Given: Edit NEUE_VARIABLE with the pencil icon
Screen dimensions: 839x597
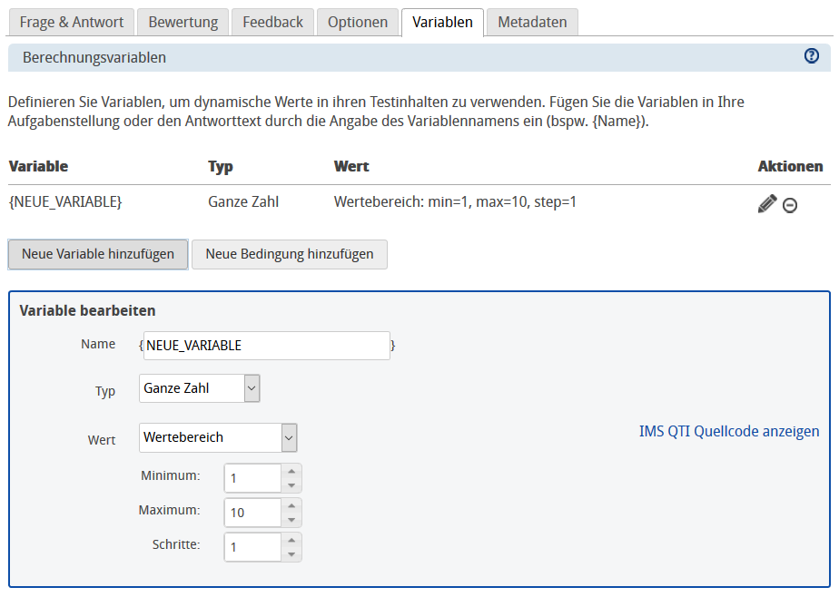Looking at the screenshot, I should pyautogui.click(x=767, y=203).
